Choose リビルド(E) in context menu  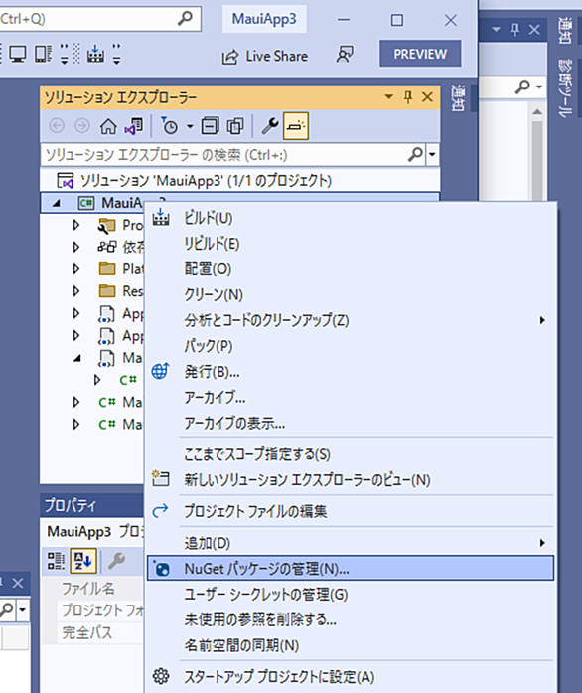[350, 244]
